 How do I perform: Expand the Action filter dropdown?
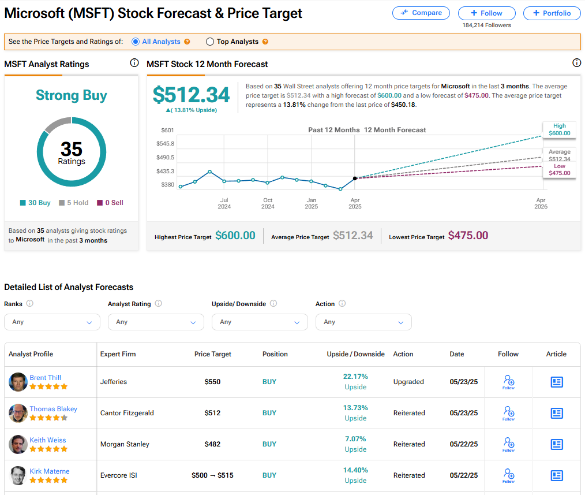[363, 322]
